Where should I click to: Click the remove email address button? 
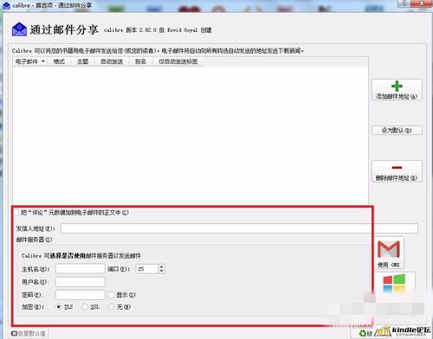point(397,171)
